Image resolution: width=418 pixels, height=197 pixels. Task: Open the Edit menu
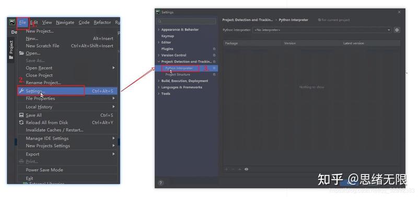click(34, 22)
